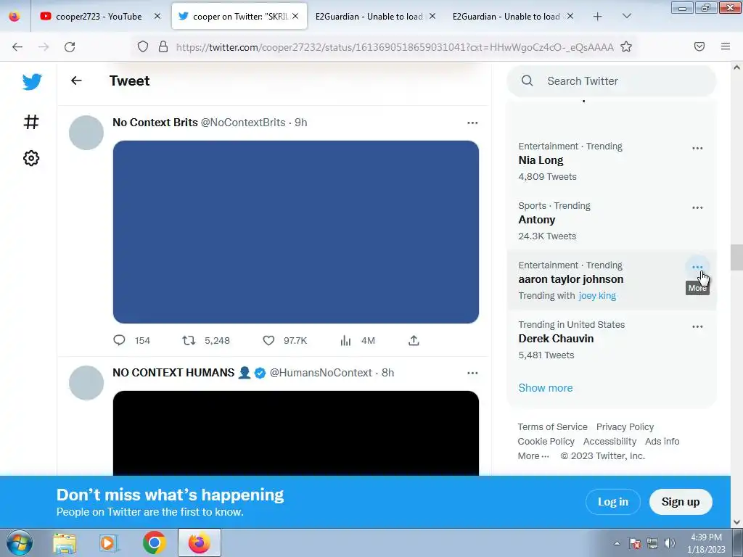Click the search magnifier icon

pos(528,81)
